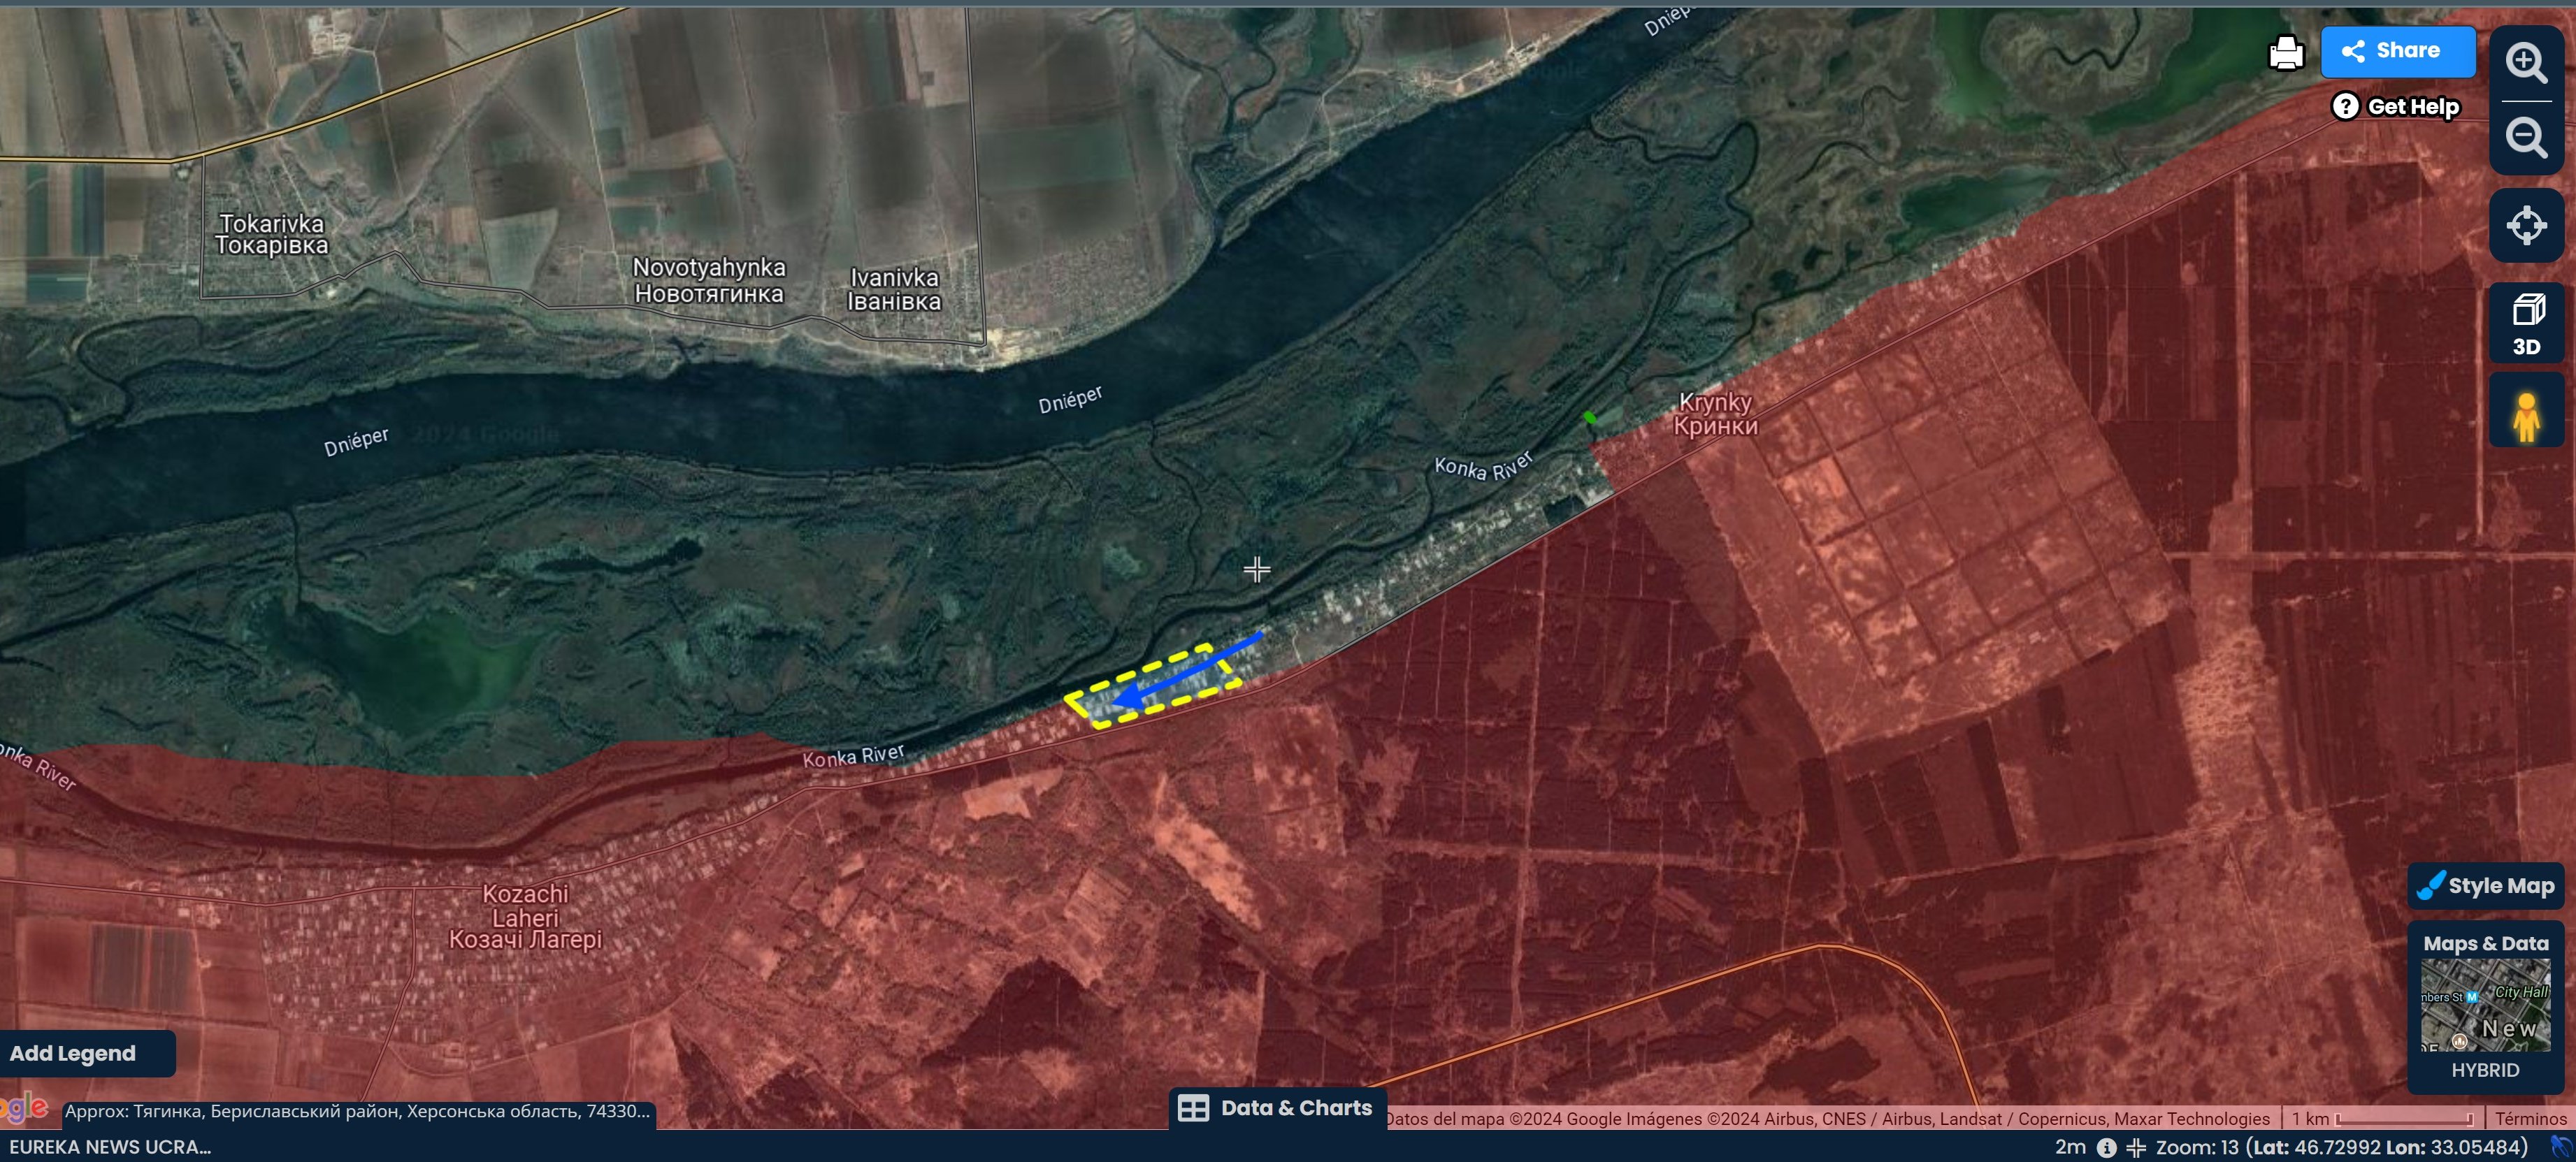This screenshot has width=2576, height=1162.
Task: Click the locate-me crosshair icon
Action: (2526, 225)
